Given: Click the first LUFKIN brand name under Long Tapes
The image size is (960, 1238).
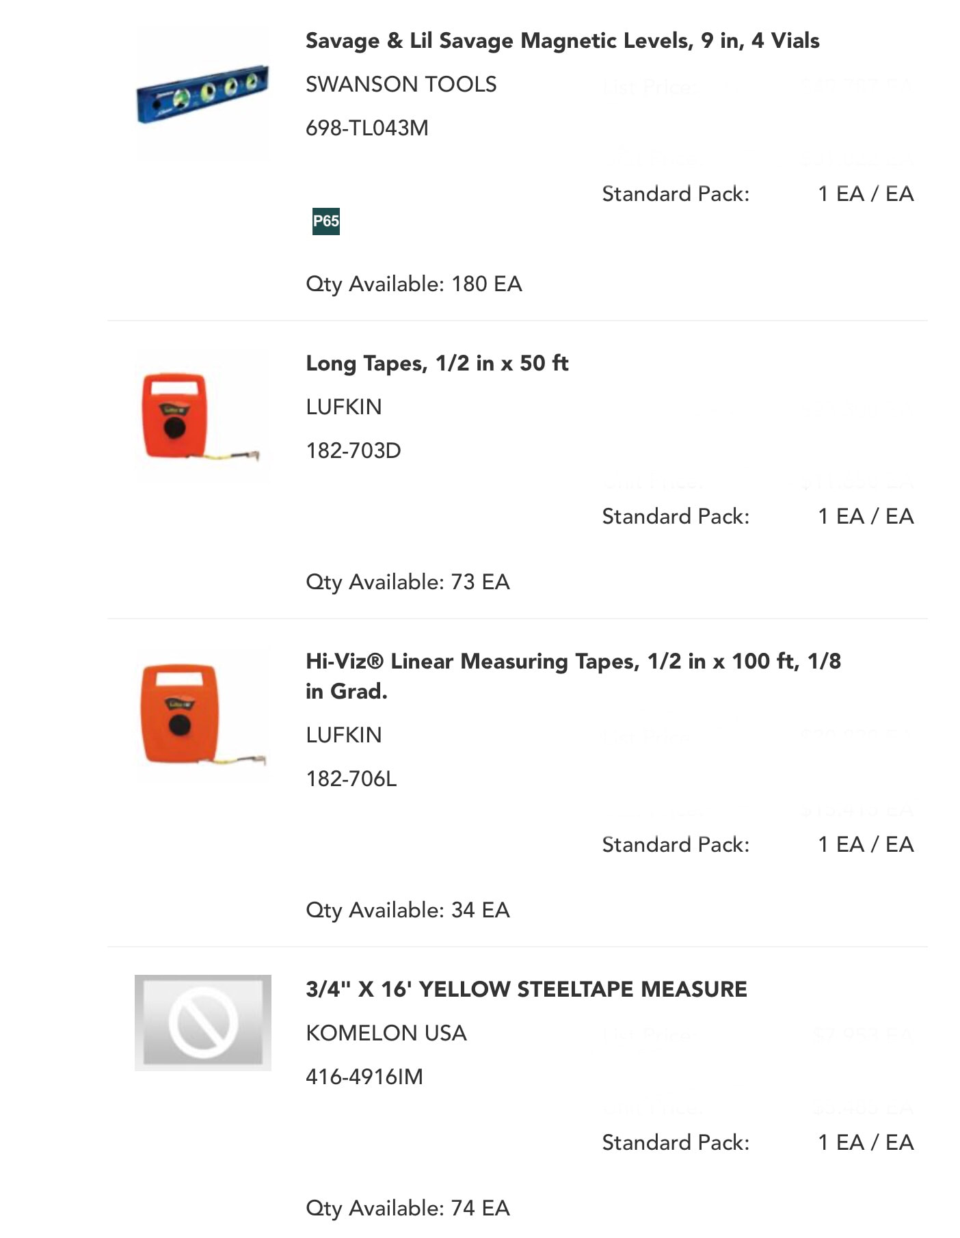Looking at the screenshot, I should point(343,407).
